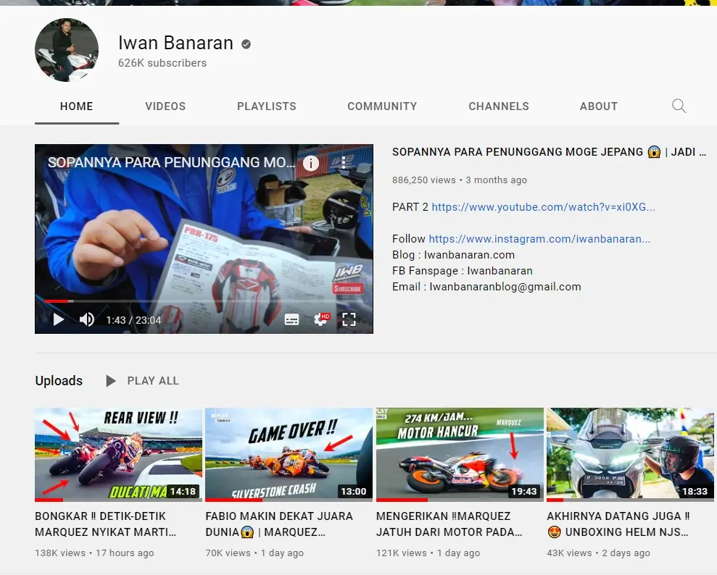Click the play button in the video player
717x575 pixels.
(59, 319)
